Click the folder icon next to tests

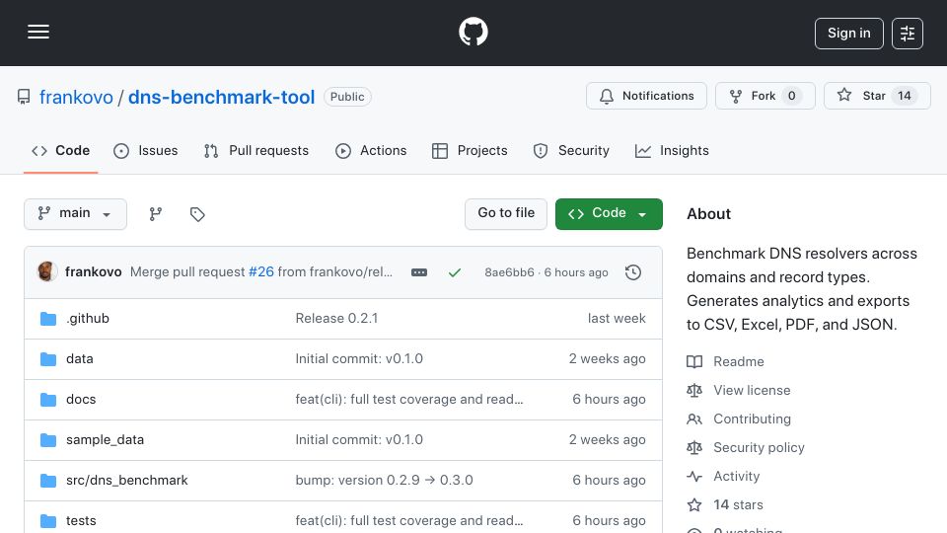click(48, 521)
